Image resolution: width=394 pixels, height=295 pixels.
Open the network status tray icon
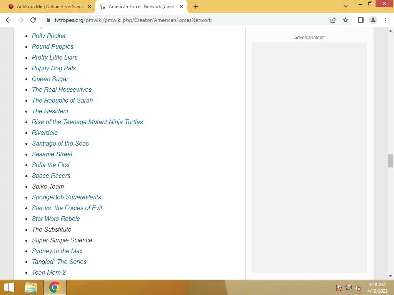click(x=349, y=288)
